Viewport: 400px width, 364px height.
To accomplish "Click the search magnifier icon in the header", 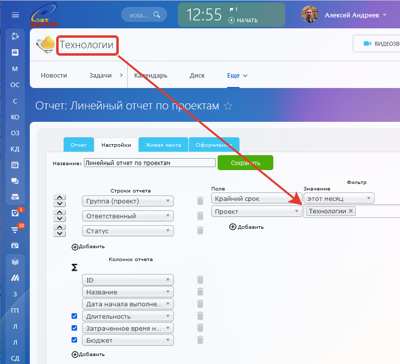I will [x=157, y=15].
